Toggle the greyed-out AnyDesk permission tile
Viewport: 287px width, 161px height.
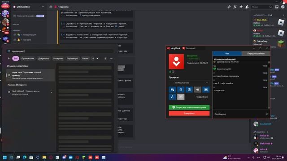point(181,97)
